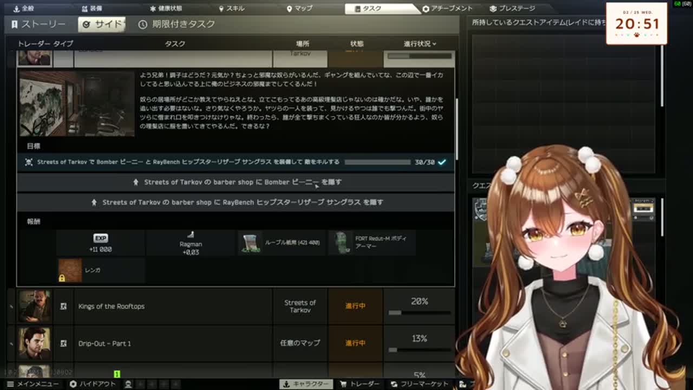
Task: Click the Ragman reputation reward icon
Action: click(191, 235)
